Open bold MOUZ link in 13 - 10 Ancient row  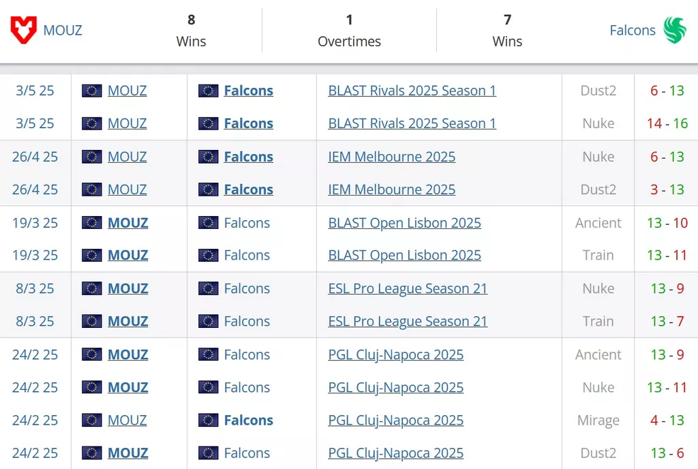127,222
